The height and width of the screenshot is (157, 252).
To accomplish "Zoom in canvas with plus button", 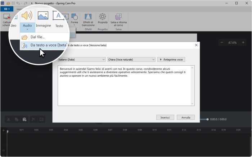I will coord(243,42).
